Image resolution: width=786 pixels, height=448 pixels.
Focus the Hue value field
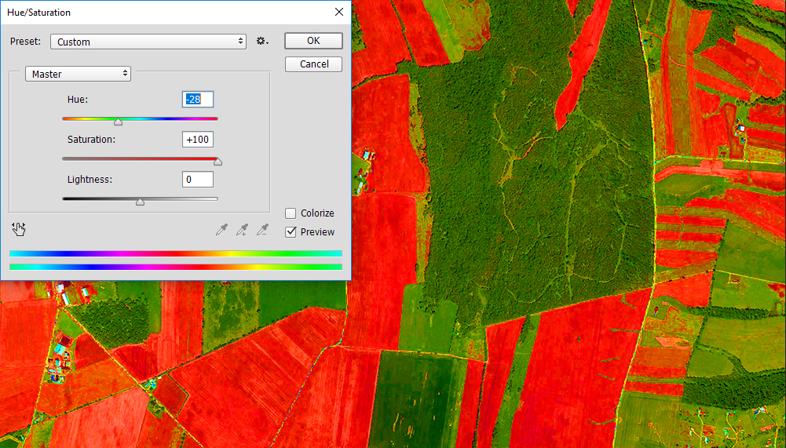coord(197,100)
